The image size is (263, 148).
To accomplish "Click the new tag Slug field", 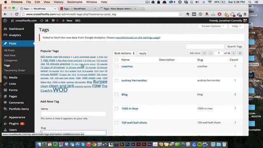I will [x=73, y=132].
